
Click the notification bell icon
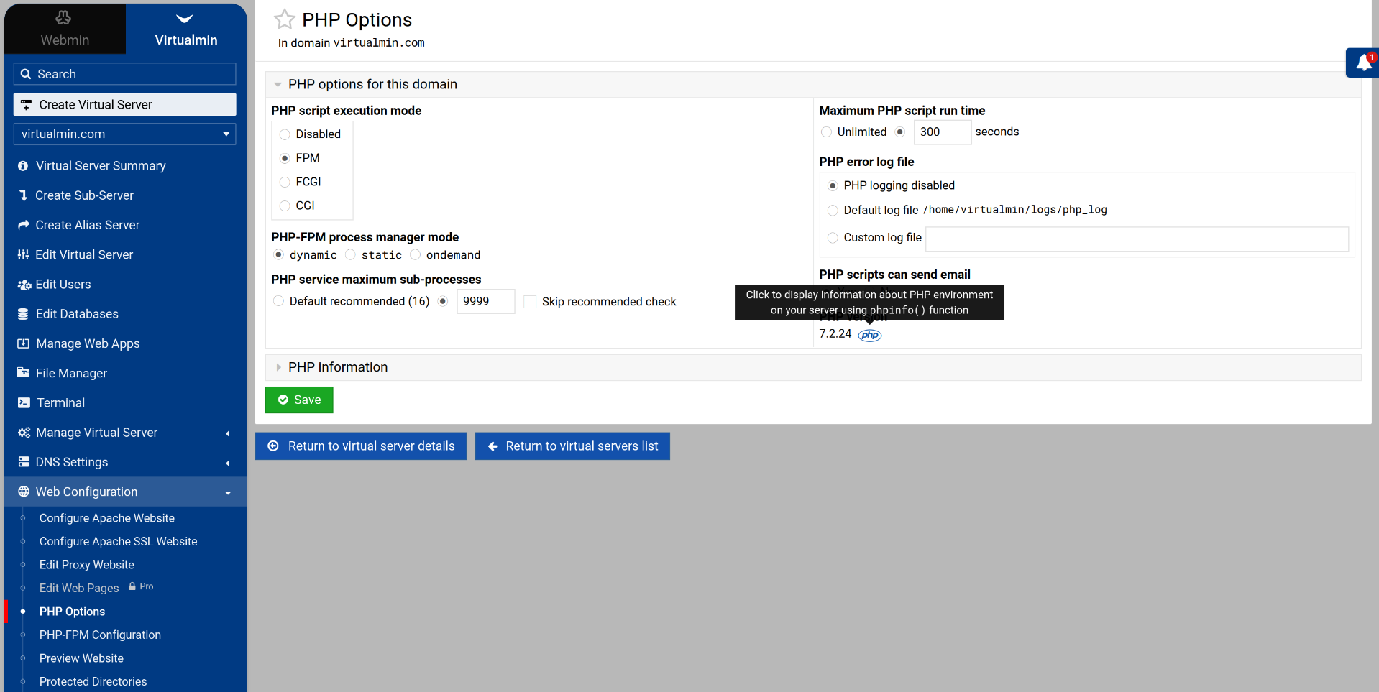[1362, 63]
